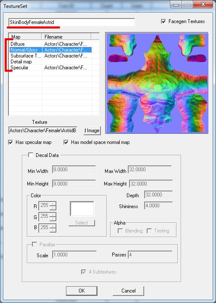Toggle the Facegen Textures checkbox

(x=163, y=21)
